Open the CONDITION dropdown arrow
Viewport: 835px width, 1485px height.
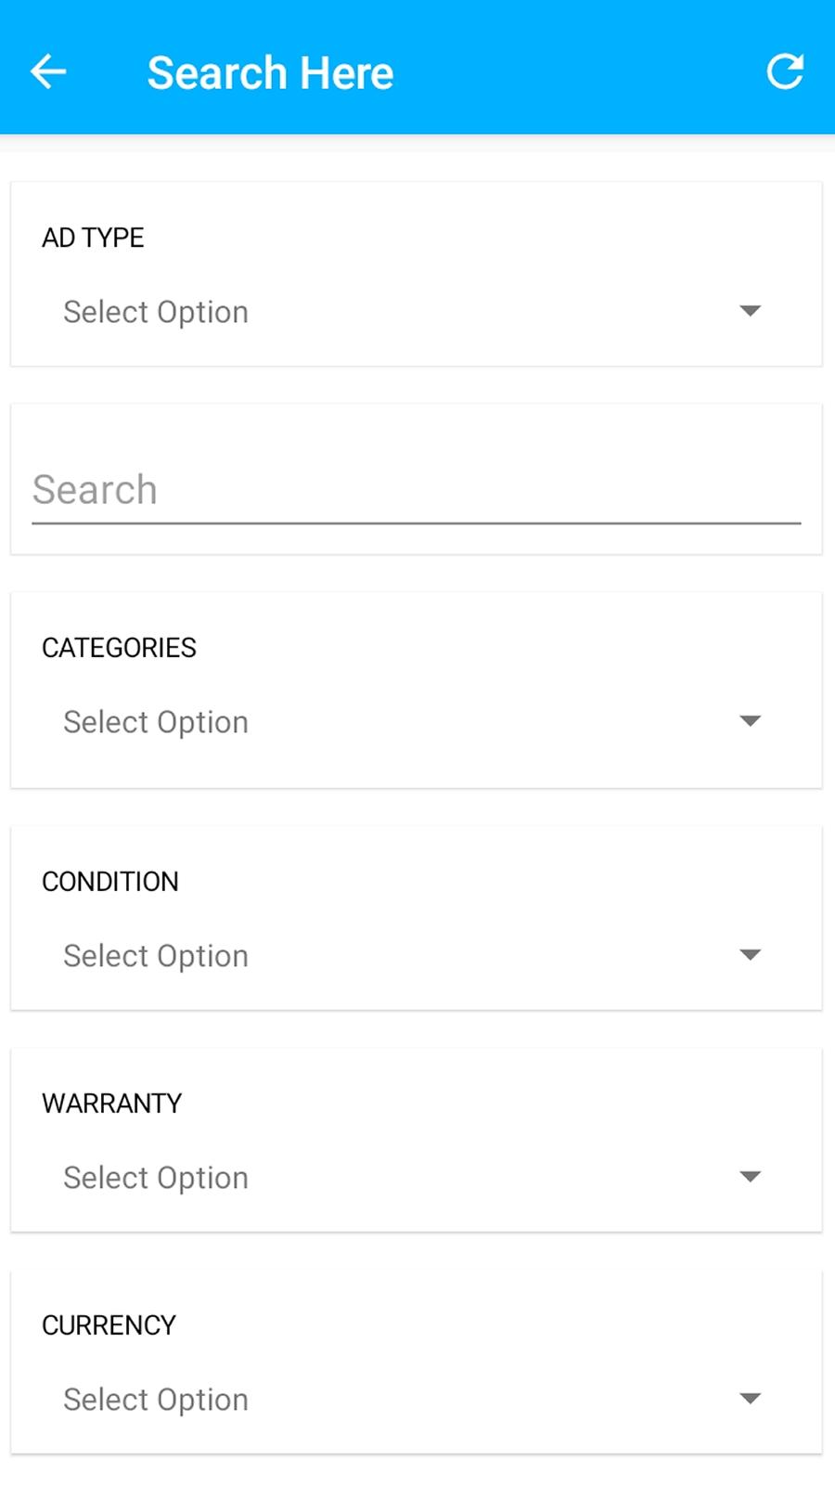tap(750, 955)
